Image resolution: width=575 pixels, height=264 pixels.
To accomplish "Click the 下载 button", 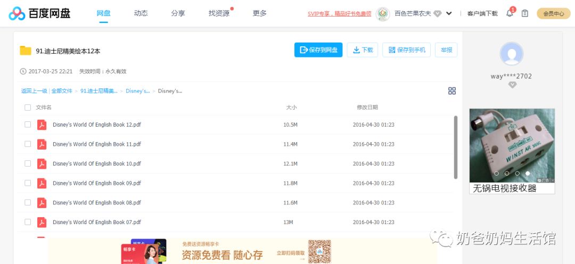I will coord(363,50).
